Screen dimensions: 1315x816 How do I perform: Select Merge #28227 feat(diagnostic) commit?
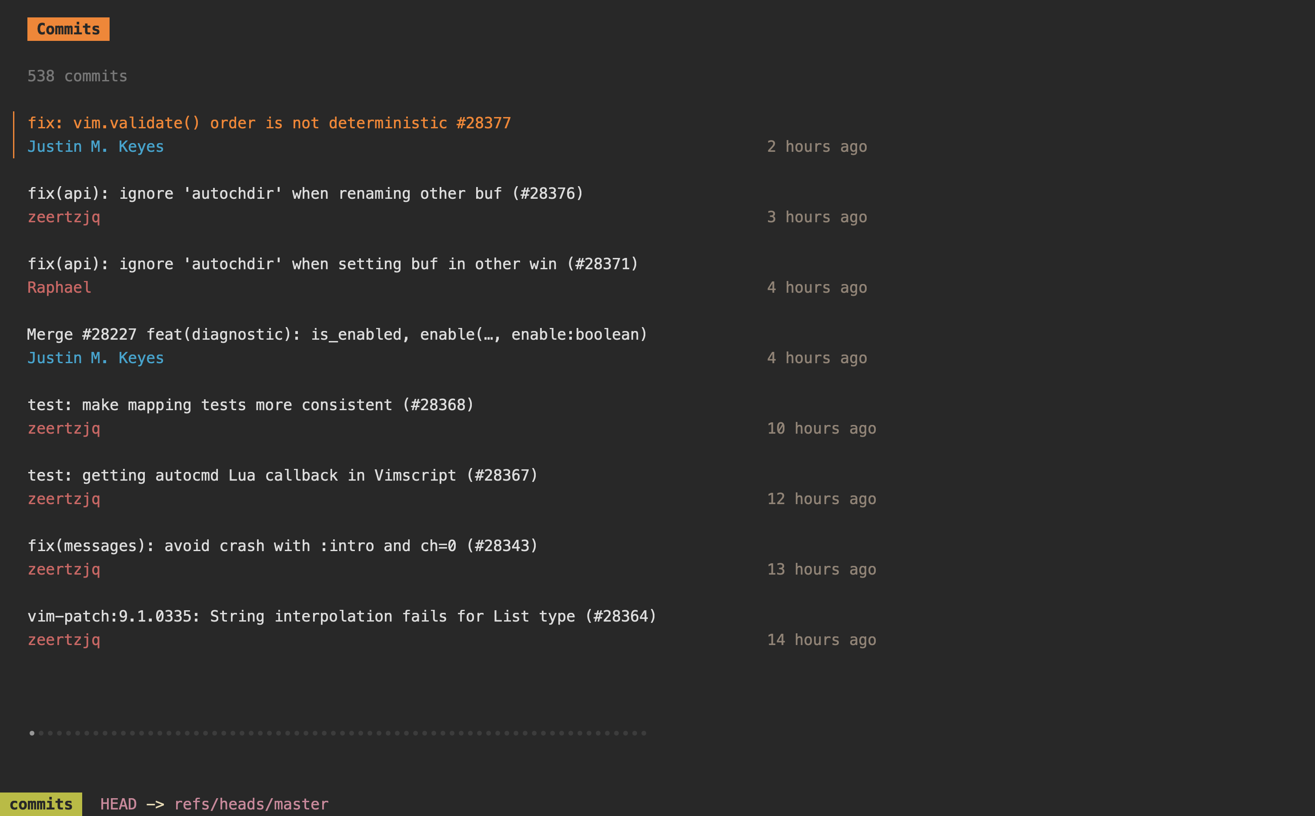[x=337, y=334]
